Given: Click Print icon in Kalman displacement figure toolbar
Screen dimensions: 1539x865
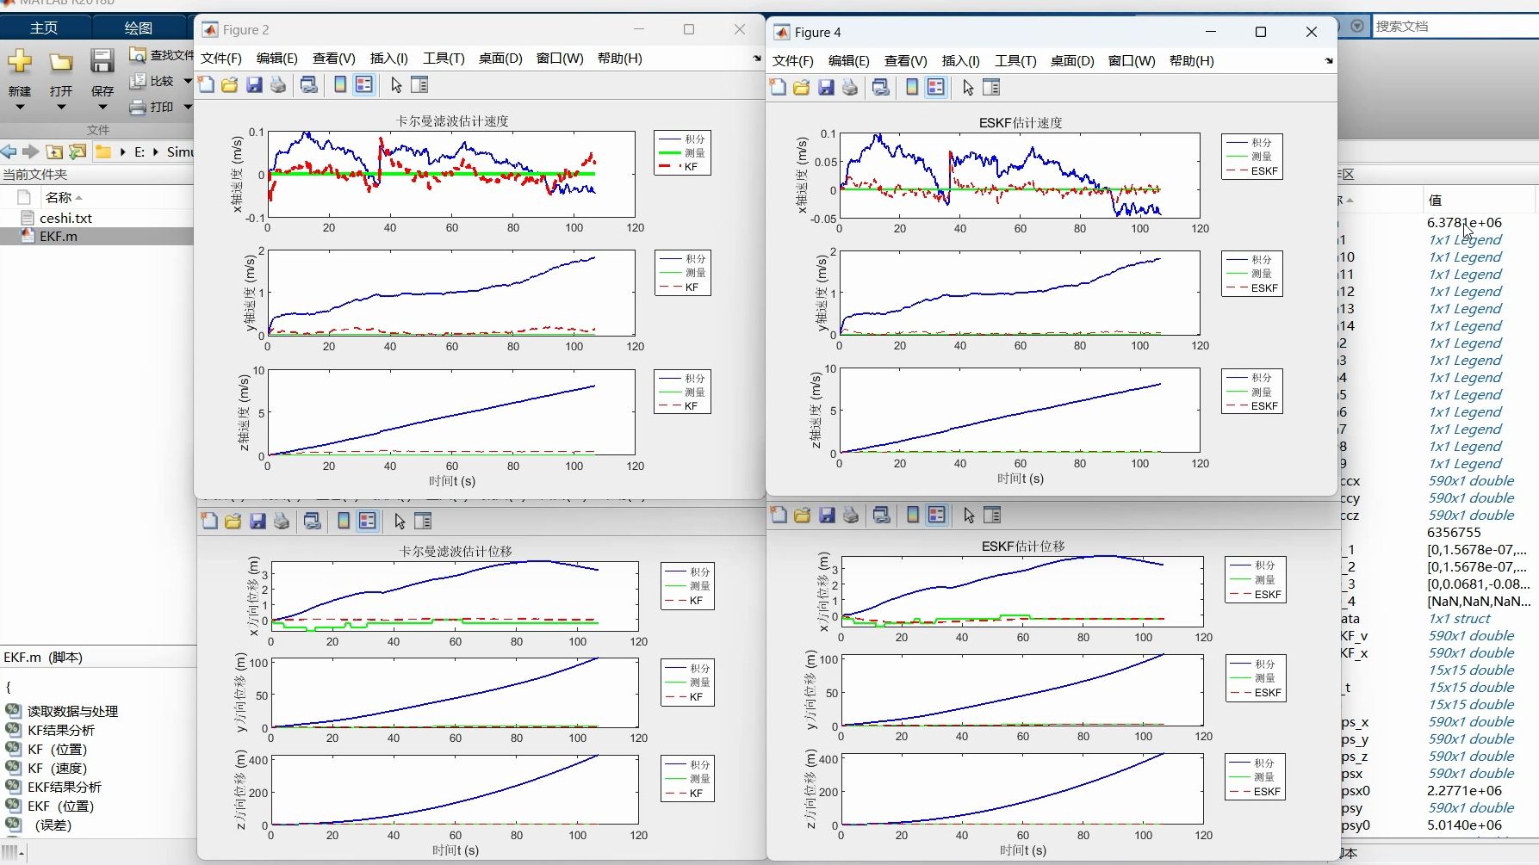Looking at the screenshot, I should (x=281, y=521).
